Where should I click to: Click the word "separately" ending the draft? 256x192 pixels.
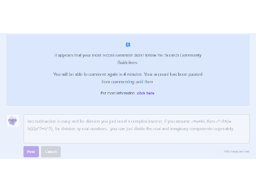point(223,129)
